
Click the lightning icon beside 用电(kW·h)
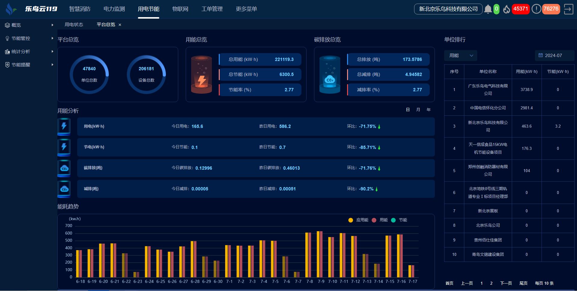click(64, 126)
